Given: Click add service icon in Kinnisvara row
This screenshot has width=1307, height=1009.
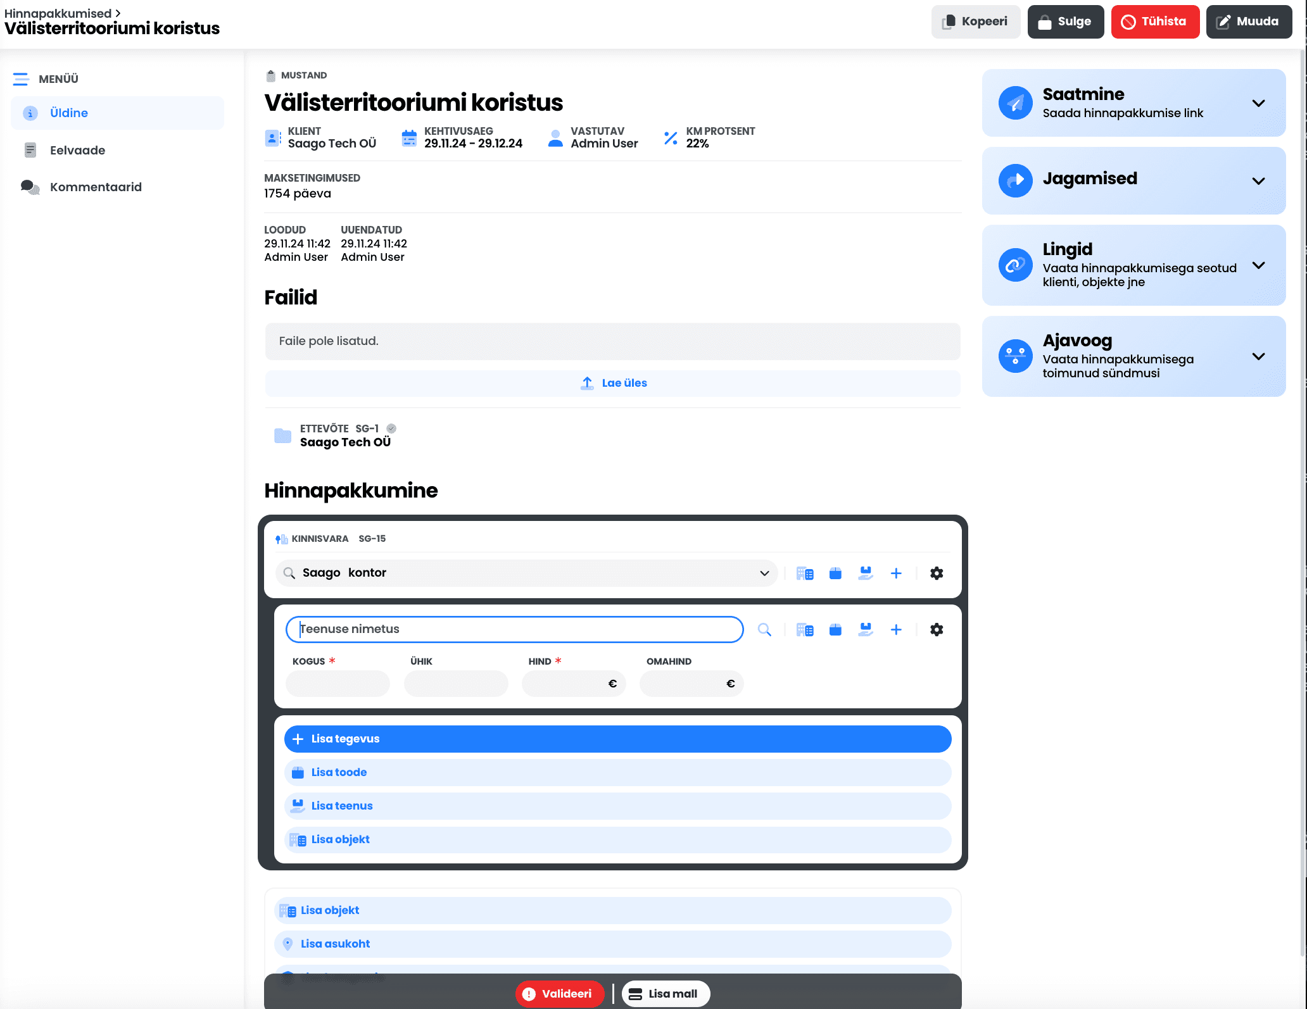Looking at the screenshot, I should pos(866,573).
